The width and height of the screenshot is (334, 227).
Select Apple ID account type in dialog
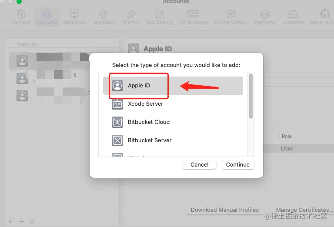[x=173, y=86]
